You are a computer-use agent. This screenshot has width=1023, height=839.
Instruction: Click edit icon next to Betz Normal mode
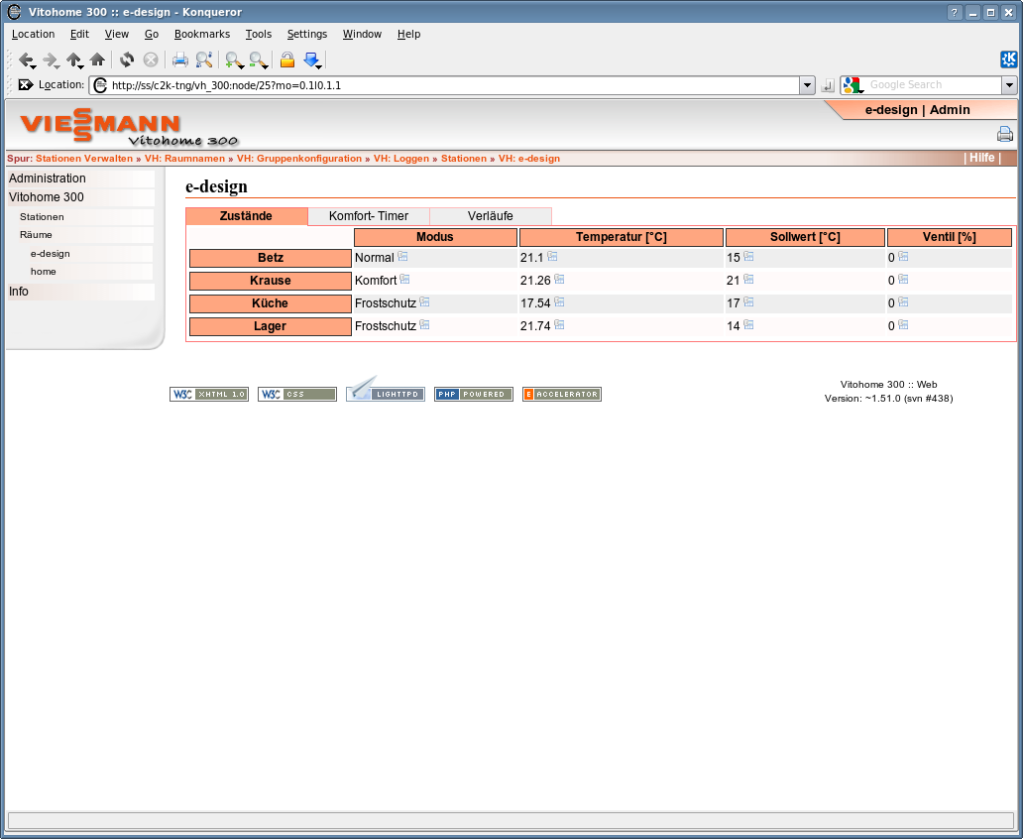(402, 256)
